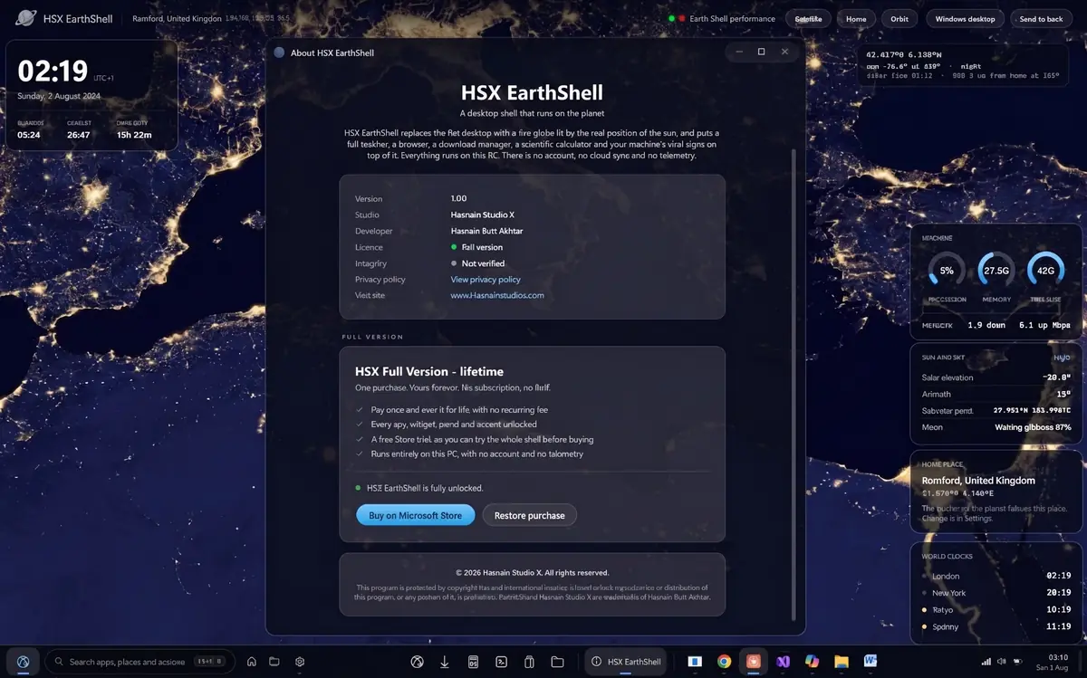Screen dimensions: 1087x678
Task: Click the London world clock row
Action: point(996,576)
